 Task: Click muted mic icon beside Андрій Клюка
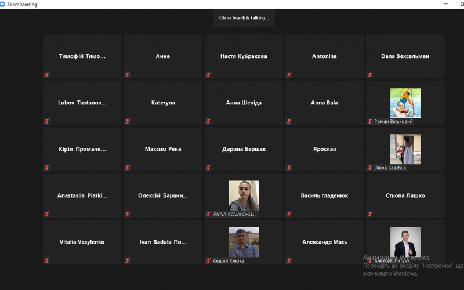(x=208, y=260)
